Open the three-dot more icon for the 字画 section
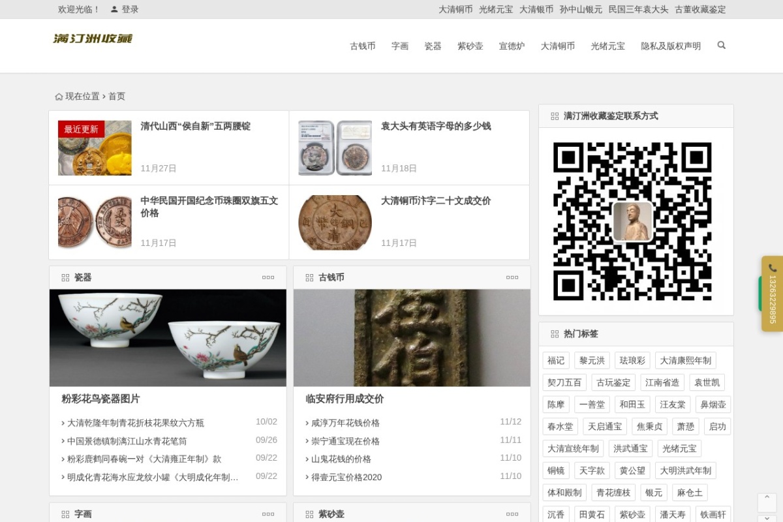The width and height of the screenshot is (783, 522). [268, 514]
